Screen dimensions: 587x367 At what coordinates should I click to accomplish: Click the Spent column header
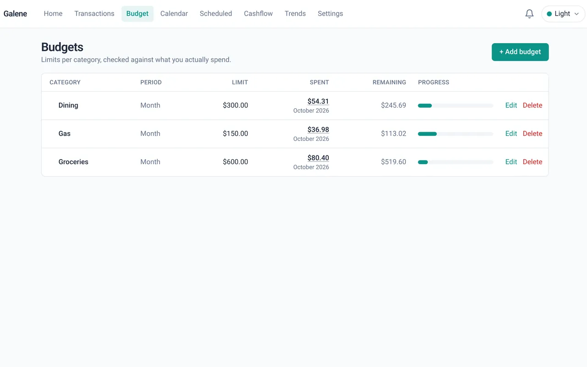[x=319, y=83]
